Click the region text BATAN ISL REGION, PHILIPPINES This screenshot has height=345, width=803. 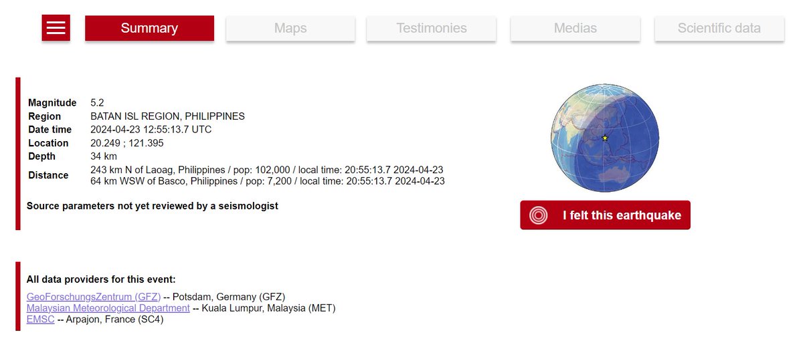[x=167, y=116]
